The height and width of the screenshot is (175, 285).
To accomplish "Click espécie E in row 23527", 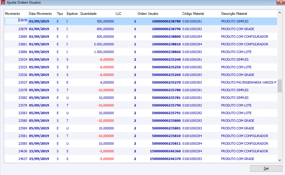I will [x=67, y=82].
